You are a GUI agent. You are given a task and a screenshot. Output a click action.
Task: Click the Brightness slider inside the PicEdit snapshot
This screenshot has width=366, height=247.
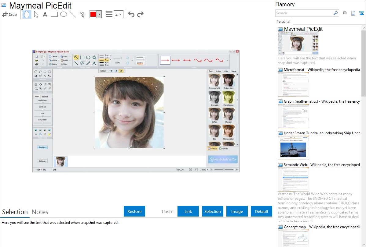(x=42, y=103)
